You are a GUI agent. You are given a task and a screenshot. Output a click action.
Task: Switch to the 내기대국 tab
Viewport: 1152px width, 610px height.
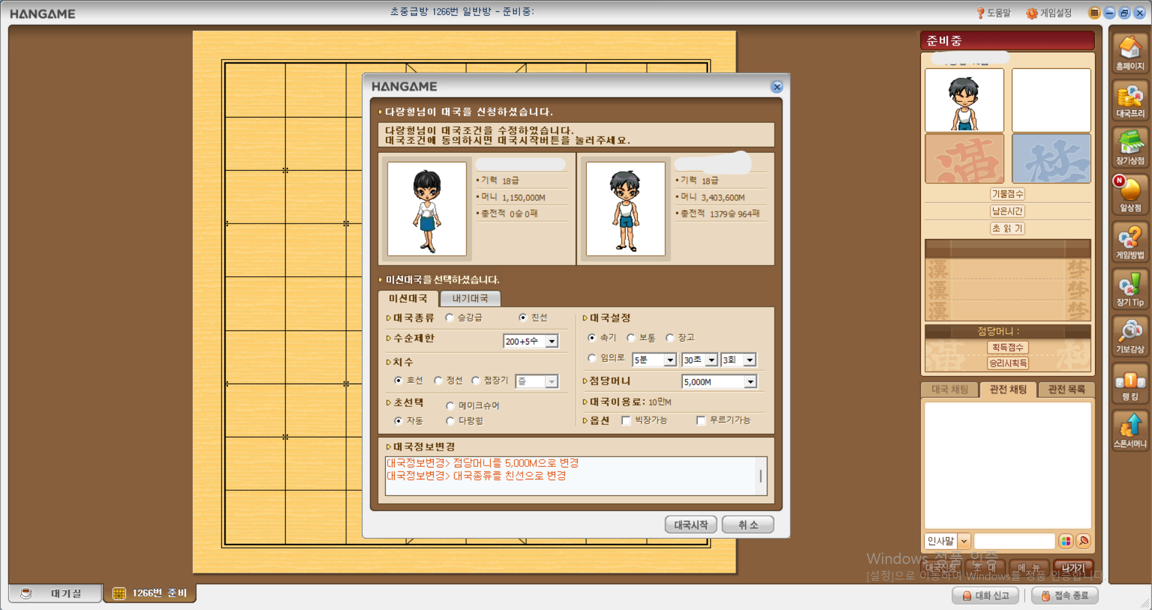pos(470,298)
